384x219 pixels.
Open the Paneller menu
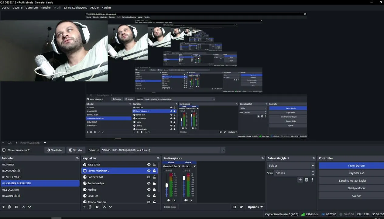(46, 8)
